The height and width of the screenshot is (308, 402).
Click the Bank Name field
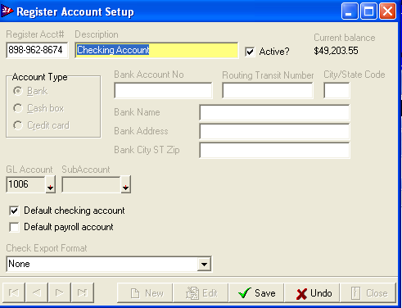pyautogui.click(x=274, y=112)
